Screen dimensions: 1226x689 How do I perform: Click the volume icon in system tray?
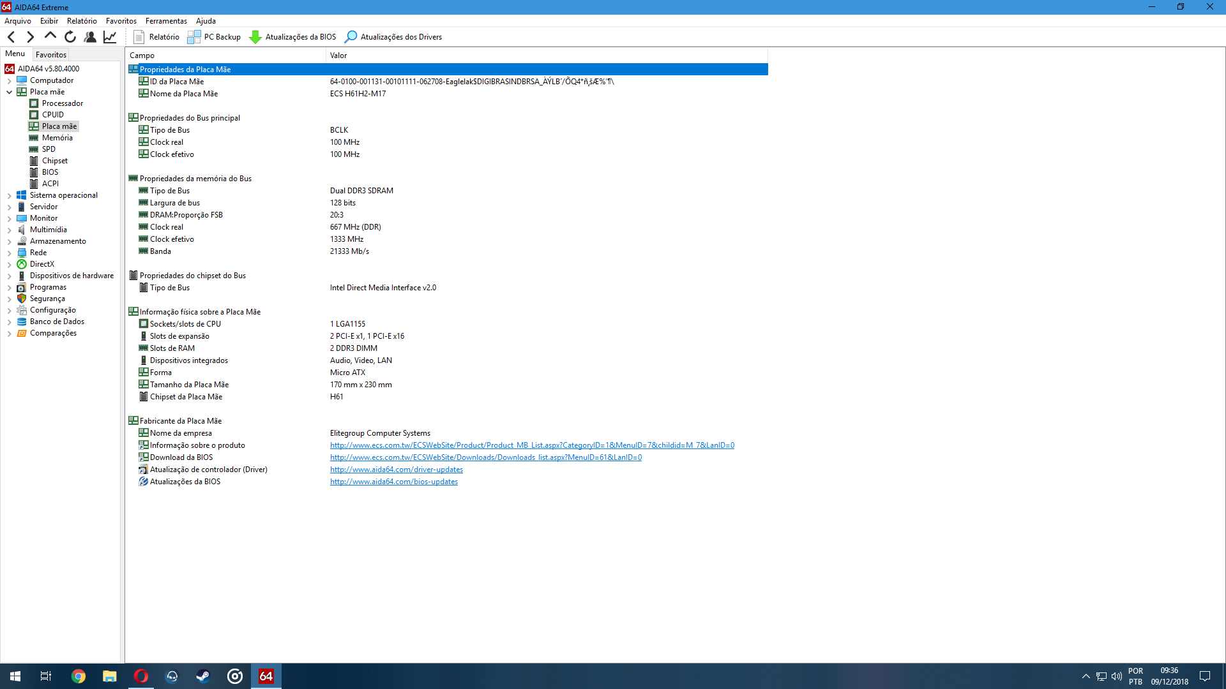[x=1117, y=676]
